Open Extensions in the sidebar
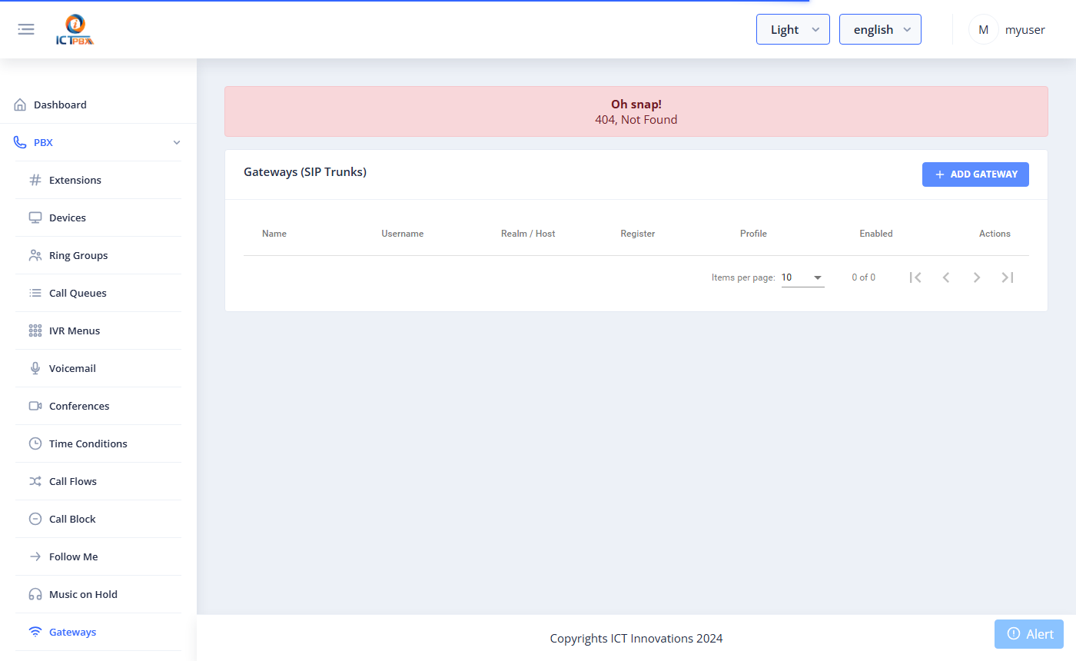The width and height of the screenshot is (1076, 661). [98, 180]
